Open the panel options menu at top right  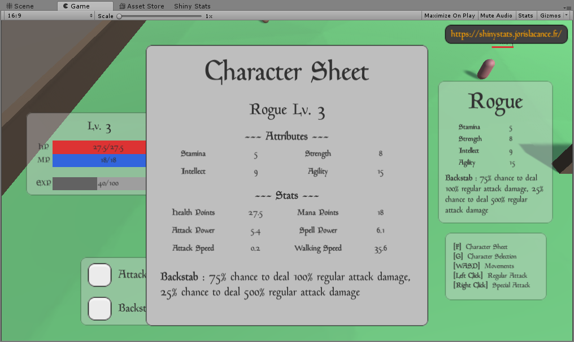(568, 6)
